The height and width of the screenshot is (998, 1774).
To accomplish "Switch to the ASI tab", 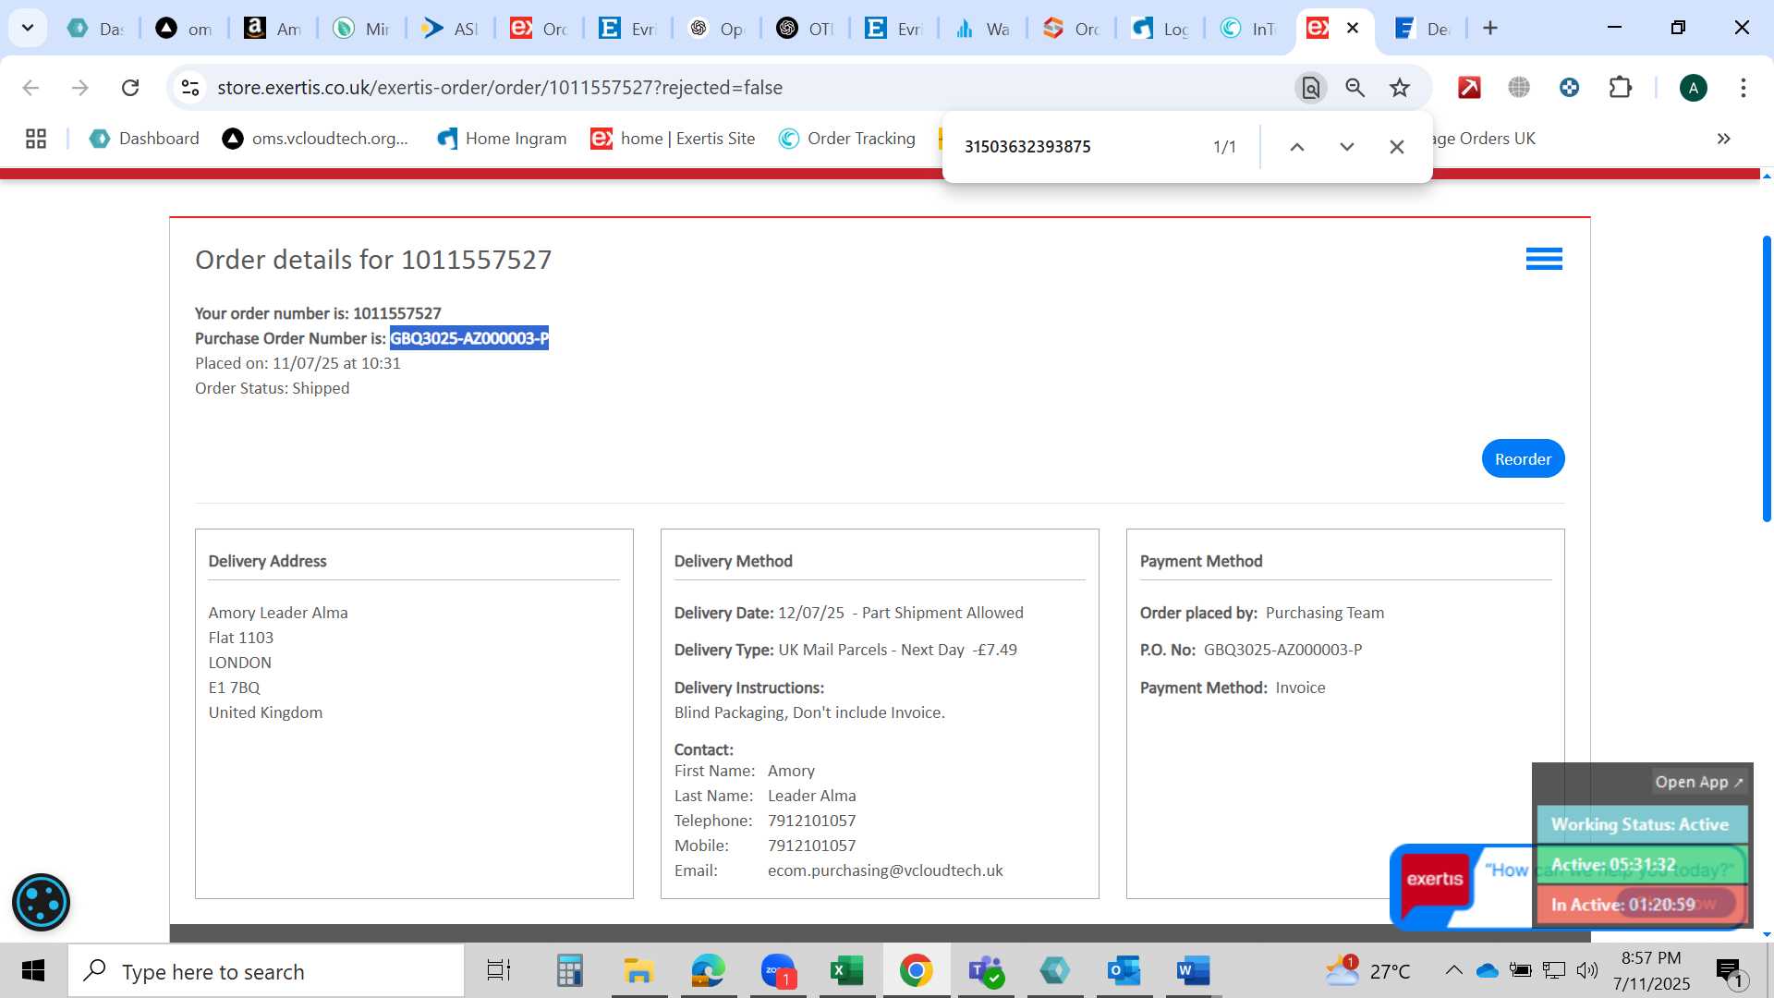I will tap(451, 29).
